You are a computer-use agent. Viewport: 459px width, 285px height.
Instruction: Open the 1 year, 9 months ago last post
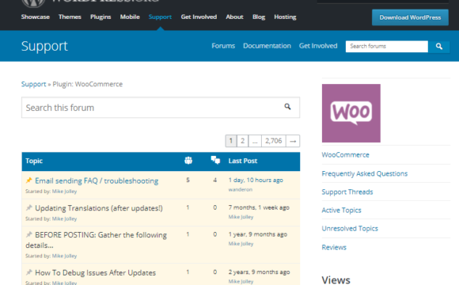tap(258, 234)
